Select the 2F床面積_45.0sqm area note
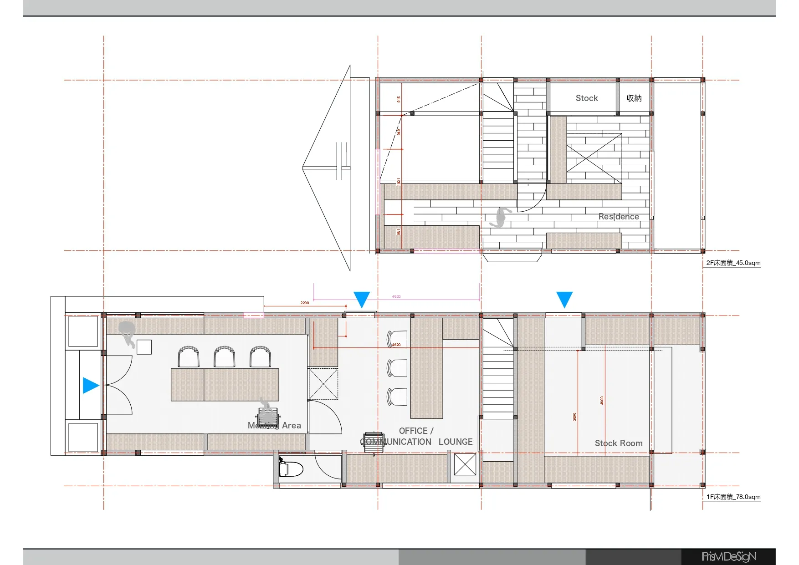 tap(733, 263)
